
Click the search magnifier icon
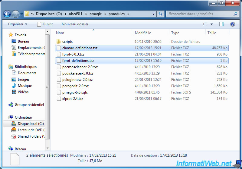click(x=235, y=14)
